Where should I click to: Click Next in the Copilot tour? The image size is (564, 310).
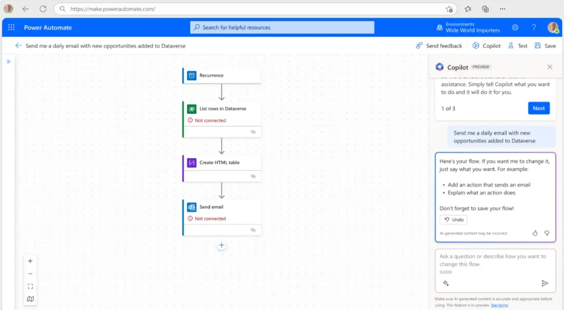tap(539, 108)
